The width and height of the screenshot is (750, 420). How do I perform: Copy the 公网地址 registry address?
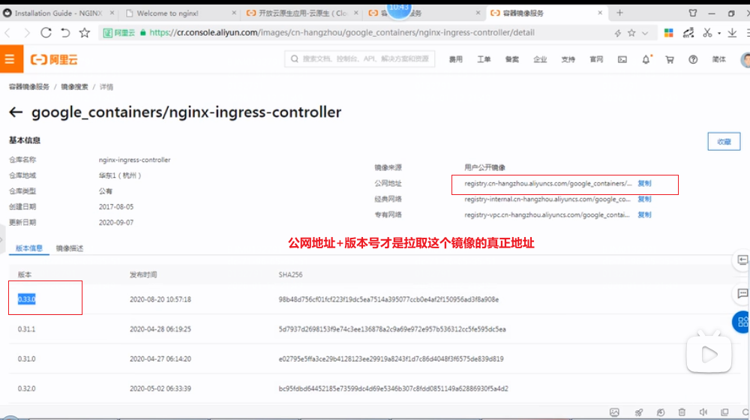(x=644, y=183)
